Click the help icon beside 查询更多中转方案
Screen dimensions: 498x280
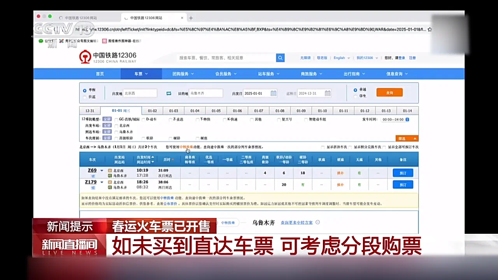[317, 222]
